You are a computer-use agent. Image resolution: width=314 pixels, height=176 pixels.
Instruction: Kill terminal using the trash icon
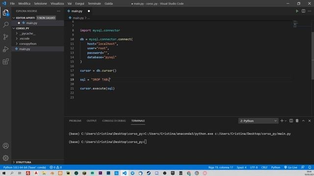click(x=297, y=121)
